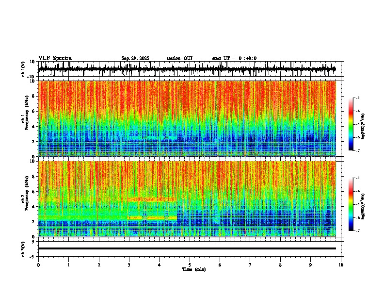Click the time axis tick label "9"
384x297 pixels.
(310, 265)
